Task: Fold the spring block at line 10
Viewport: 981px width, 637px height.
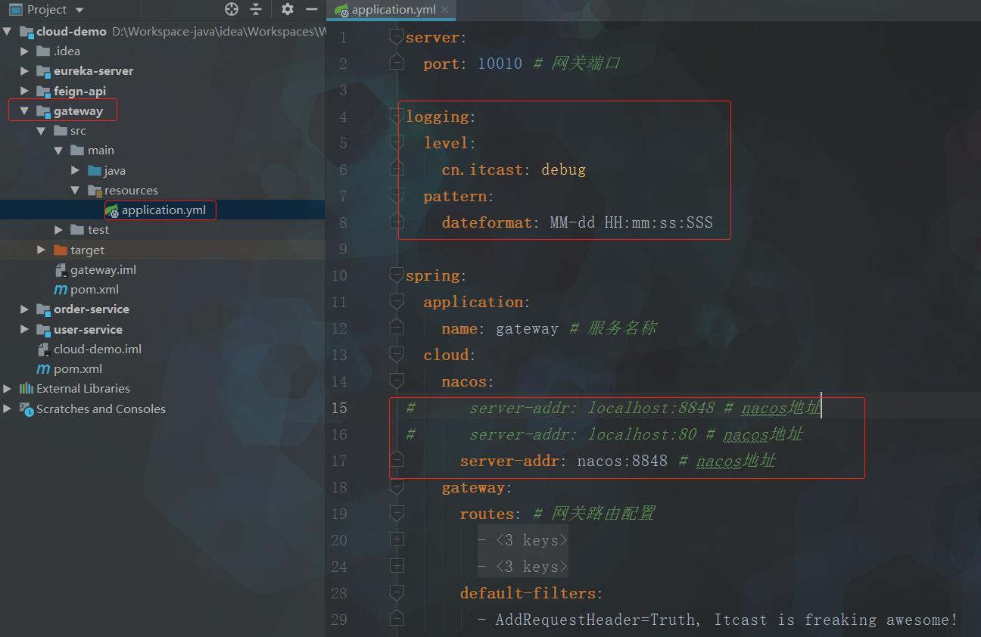Action: [x=396, y=274]
